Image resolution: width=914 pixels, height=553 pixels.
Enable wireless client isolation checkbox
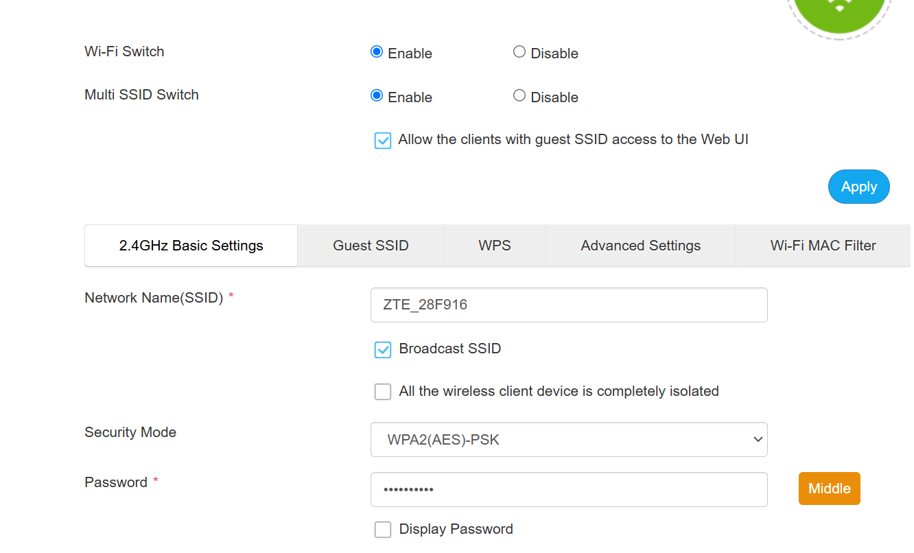click(x=383, y=392)
